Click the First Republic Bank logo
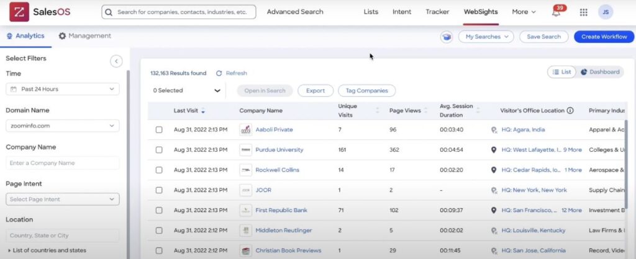Screen dimensions: 636x259 [x=245, y=211]
